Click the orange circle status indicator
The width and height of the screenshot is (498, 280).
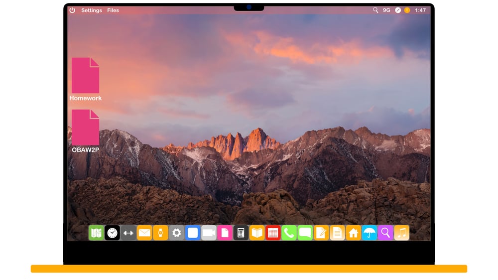(407, 10)
